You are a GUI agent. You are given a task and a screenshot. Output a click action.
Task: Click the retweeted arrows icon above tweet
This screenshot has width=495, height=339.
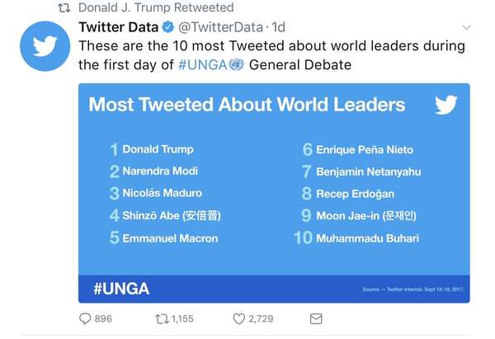click(x=64, y=8)
